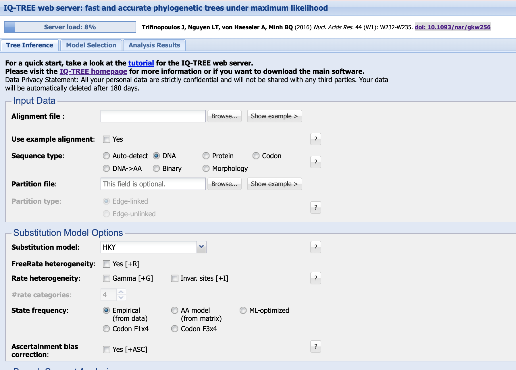Tick the Gamma [+G] checkbox
Image resolution: width=516 pixels, height=370 pixels.
pyautogui.click(x=107, y=278)
